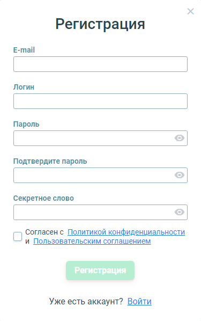Image resolution: width=201 pixels, height=321 pixels.
Task: Focus the E-mail input field
Action: [x=100, y=64]
